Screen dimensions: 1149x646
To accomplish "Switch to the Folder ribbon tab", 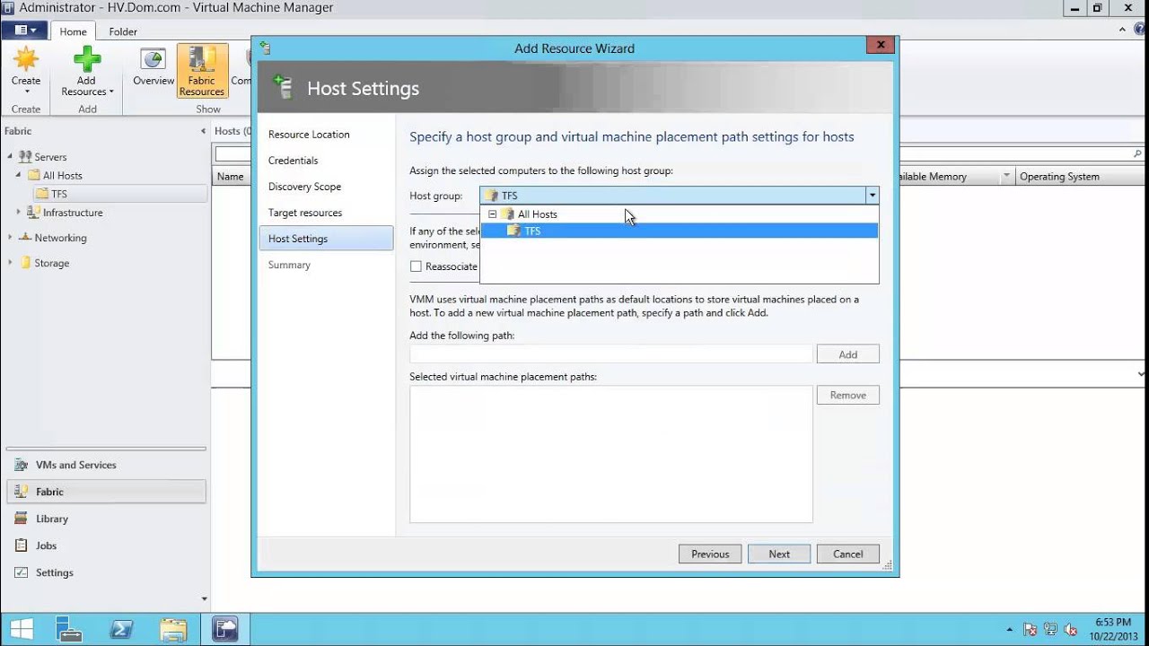I will click(x=123, y=31).
